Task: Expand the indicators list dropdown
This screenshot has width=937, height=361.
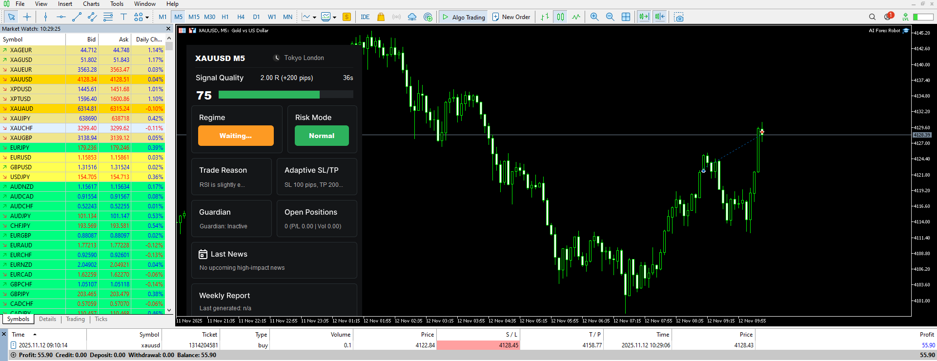Action: click(x=334, y=18)
